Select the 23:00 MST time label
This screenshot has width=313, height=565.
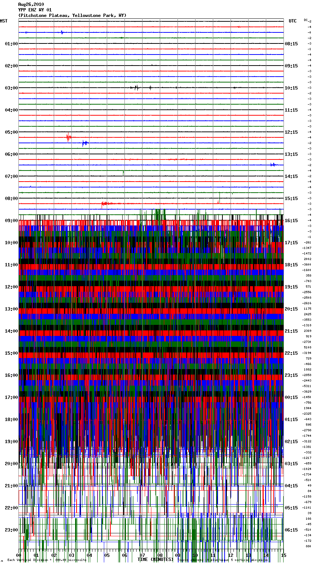(x=11, y=530)
